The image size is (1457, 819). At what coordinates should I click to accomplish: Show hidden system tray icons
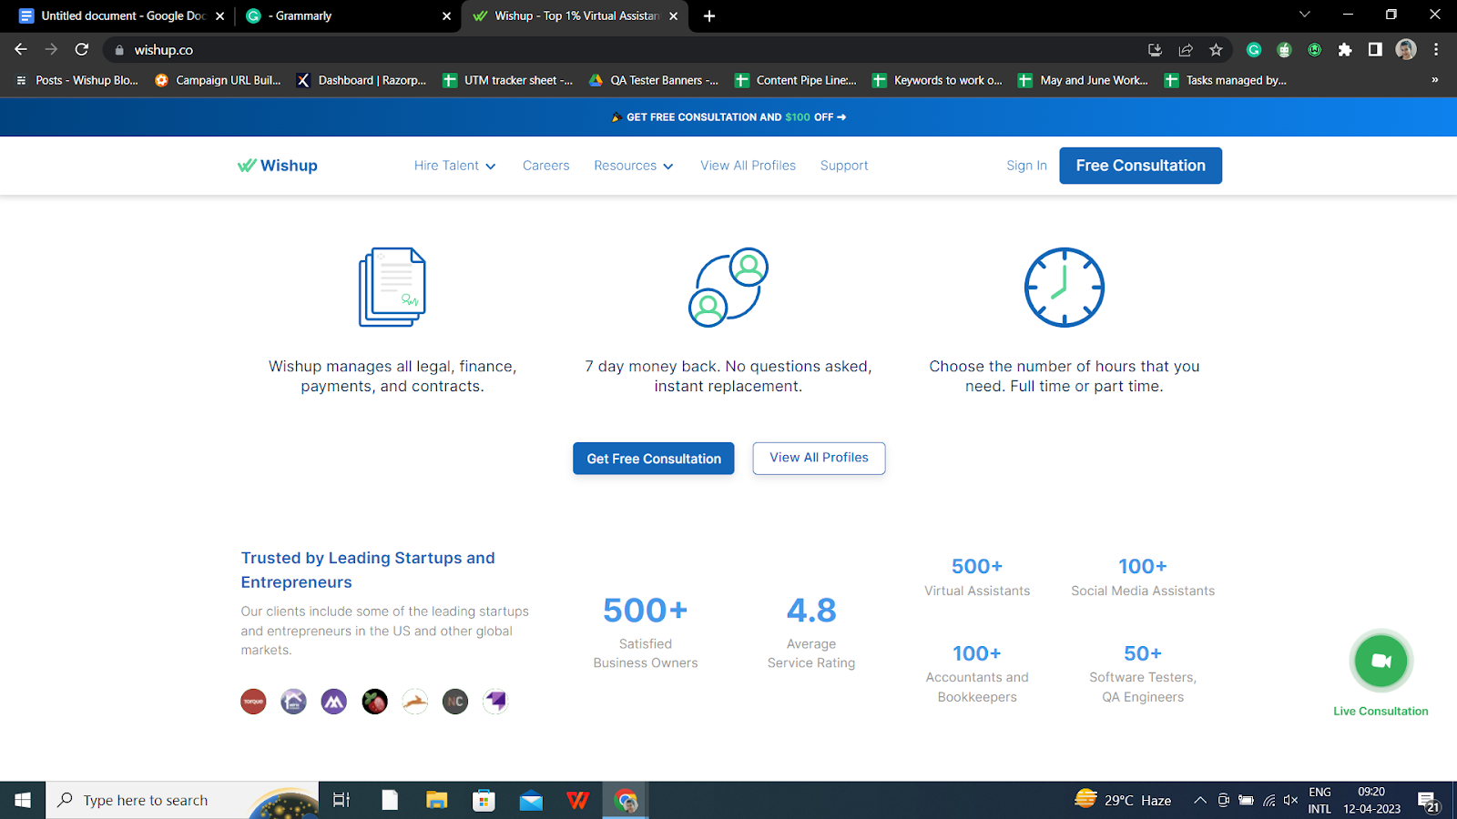tap(1200, 800)
